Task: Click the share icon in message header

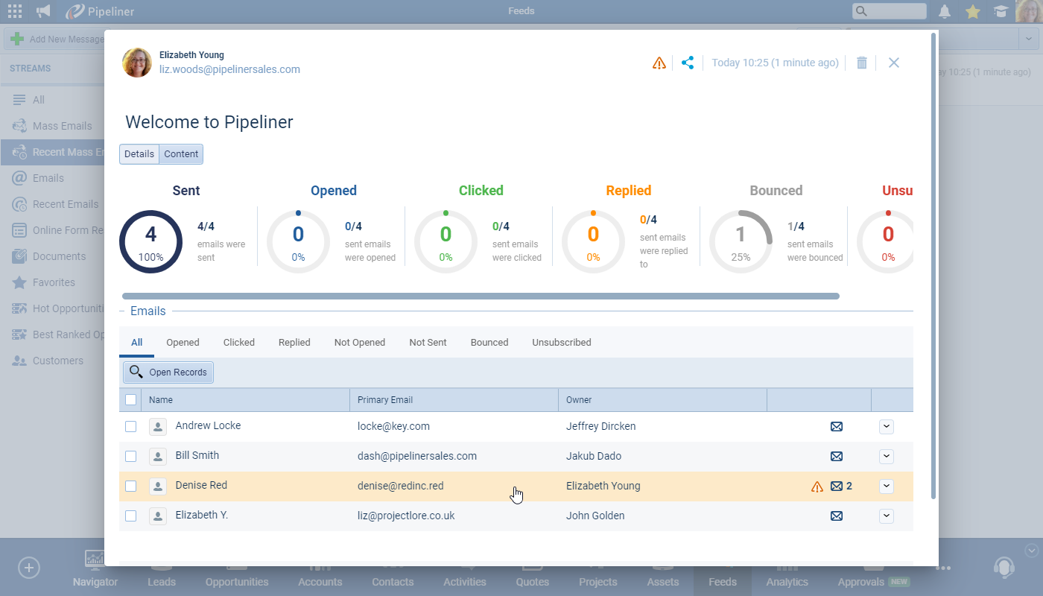Action: coord(688,63)
